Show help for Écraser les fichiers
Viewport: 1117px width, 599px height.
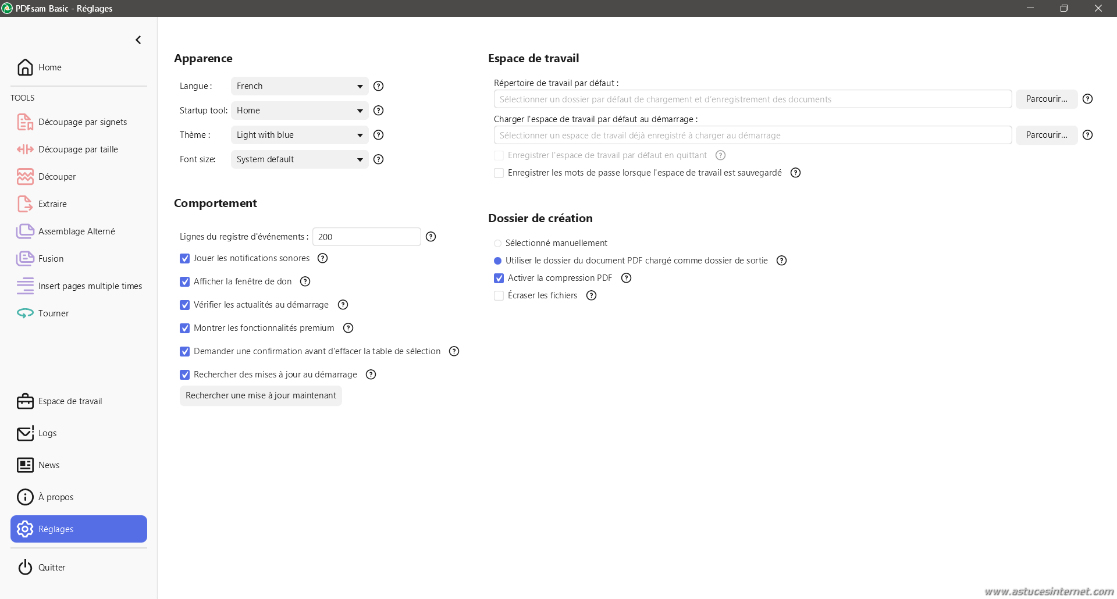point(592,295)
